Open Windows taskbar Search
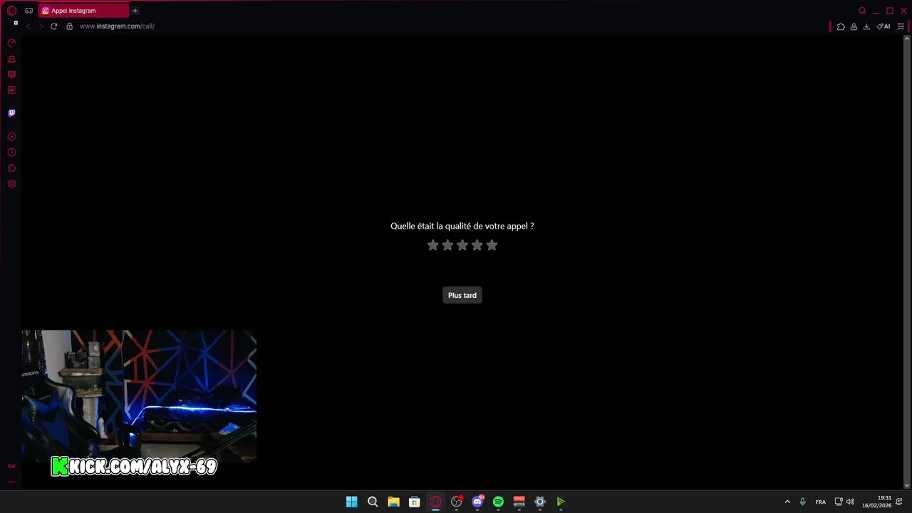912x513 pixels. [373, 502]
